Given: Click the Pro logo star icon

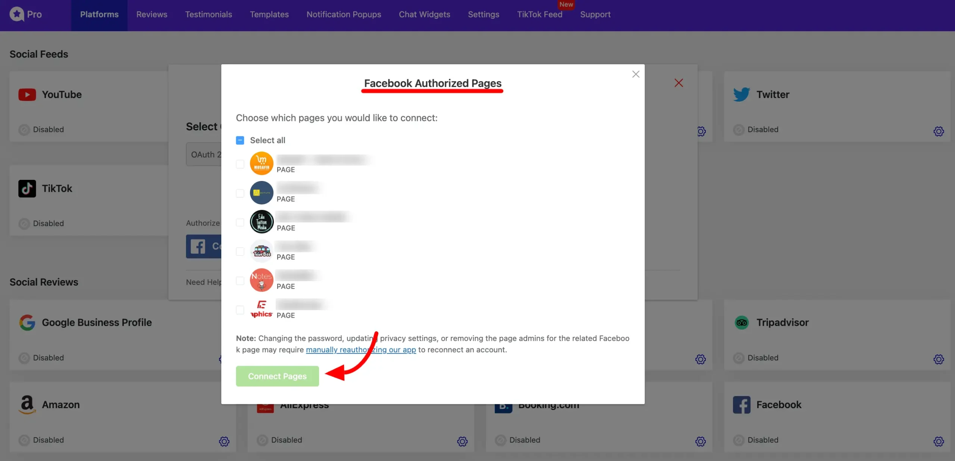Looking at the screenshot, I should click(16, 14).
